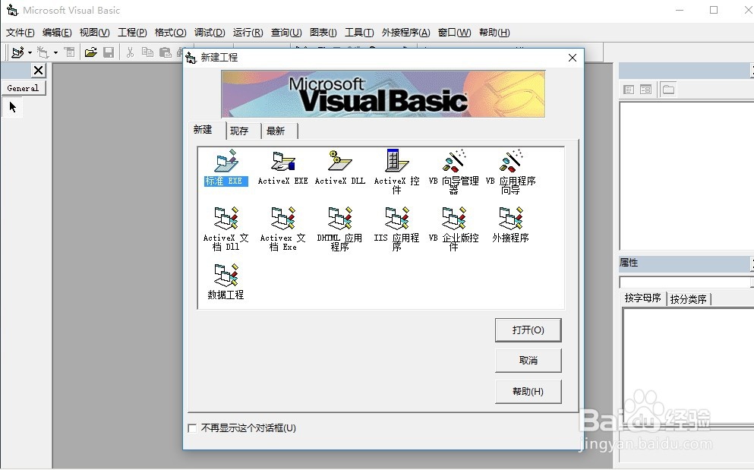Screen dimensions: 754x470
Task: Open the Menu Editor toolbar icon
Action: tap(69, 52)
